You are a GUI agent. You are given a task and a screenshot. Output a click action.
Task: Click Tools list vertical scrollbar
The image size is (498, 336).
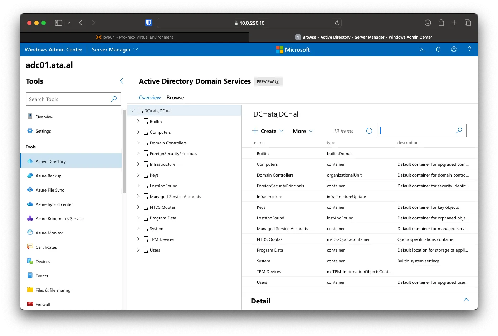point(125,152)
